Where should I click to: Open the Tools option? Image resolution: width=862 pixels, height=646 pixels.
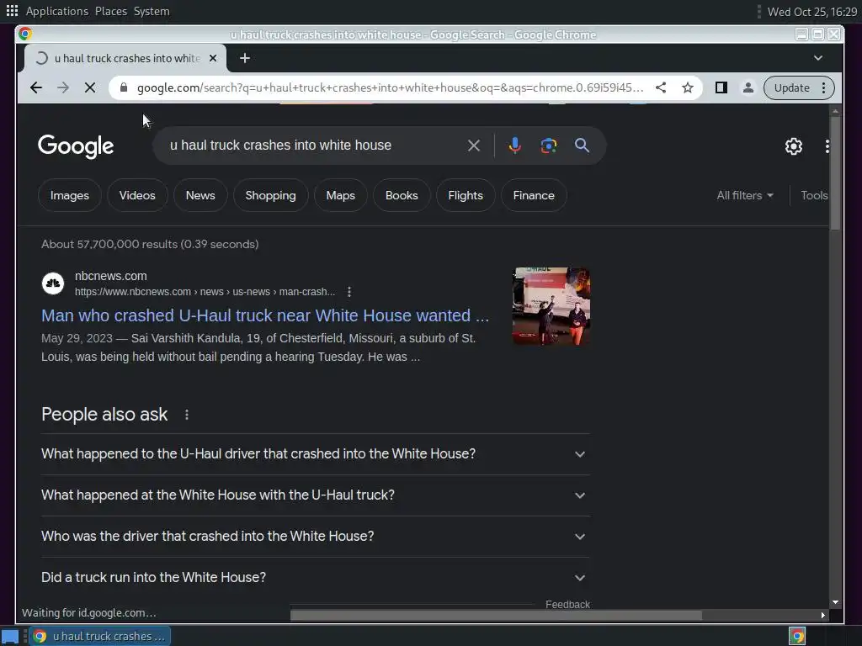[x=814, y=195]
